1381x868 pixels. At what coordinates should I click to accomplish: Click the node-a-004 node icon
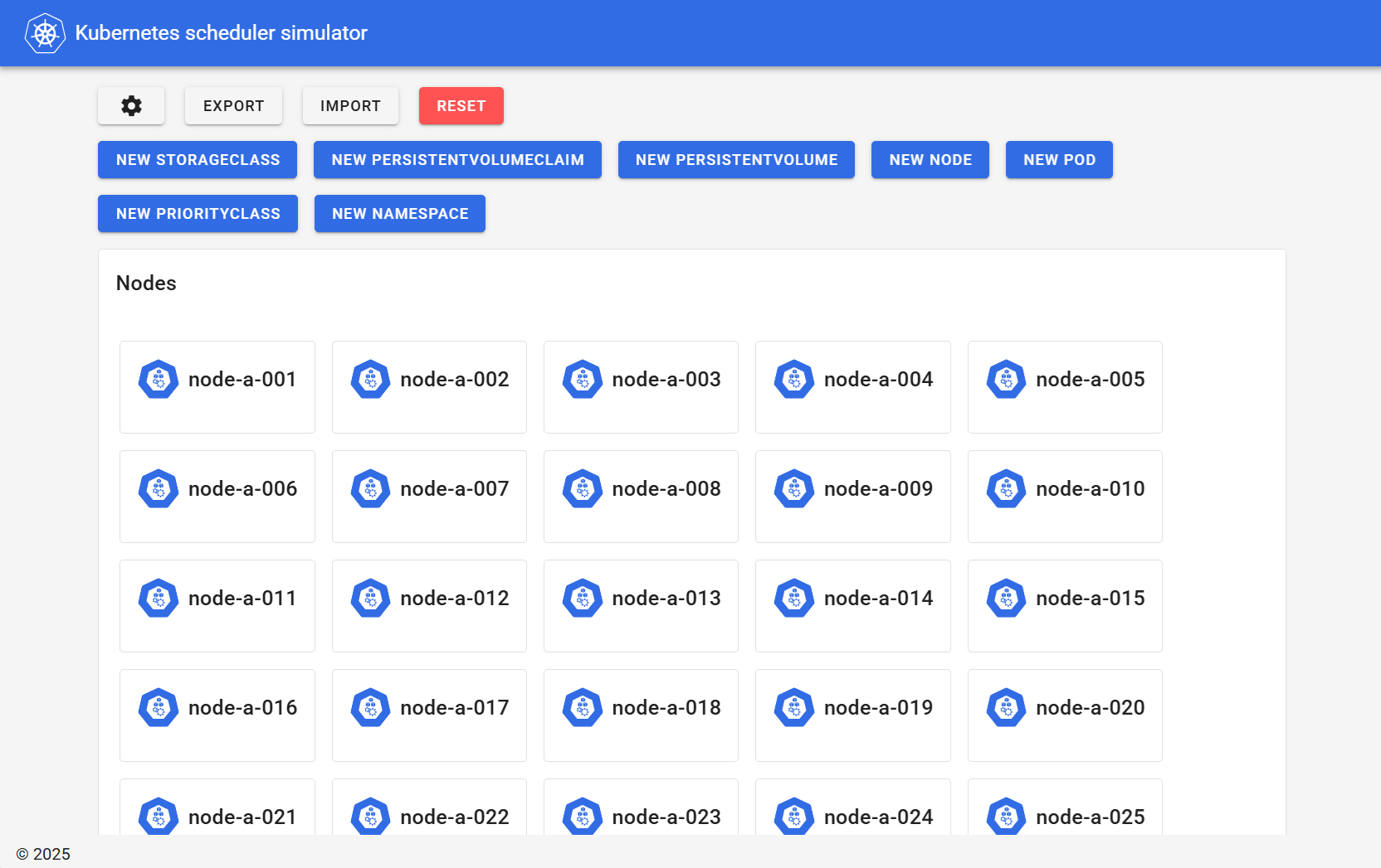(x=794, y=380)
